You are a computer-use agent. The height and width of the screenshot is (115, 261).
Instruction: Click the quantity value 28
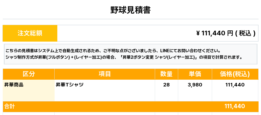[166, 85]
